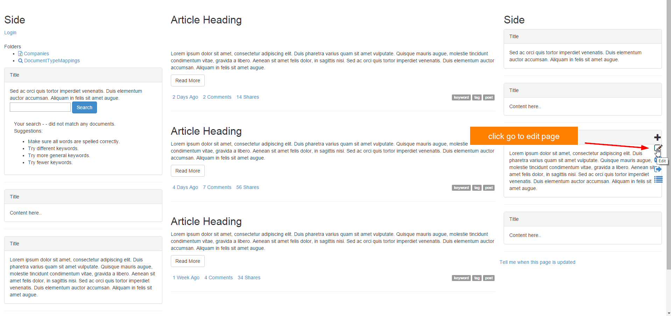Click the Excel file icon beside Companies
Image resolution: width=671 pixels, height=316 pixels.
[20, 54]
